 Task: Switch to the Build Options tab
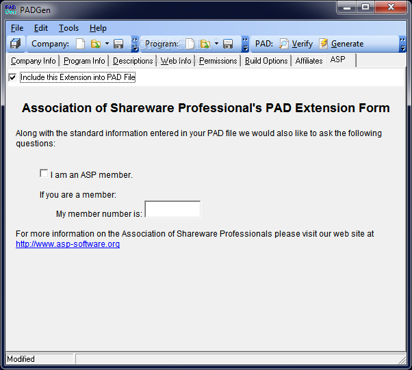click(x=266, y=61)
